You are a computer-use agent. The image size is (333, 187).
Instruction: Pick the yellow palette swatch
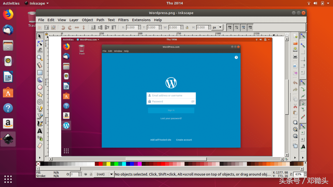[109, 164]
